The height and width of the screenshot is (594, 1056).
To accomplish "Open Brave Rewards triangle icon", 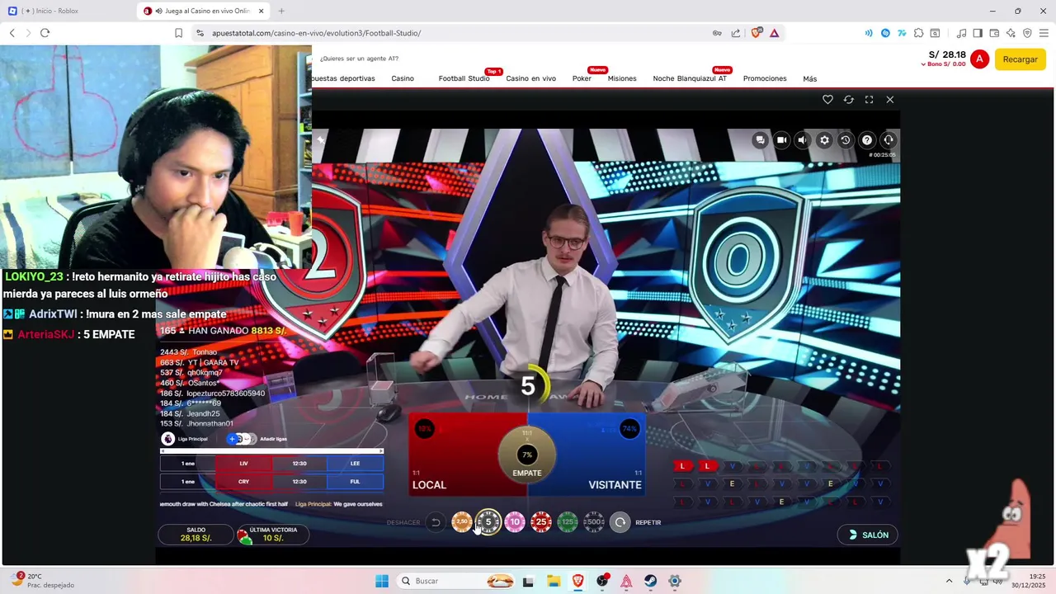I will pos(774,33).
